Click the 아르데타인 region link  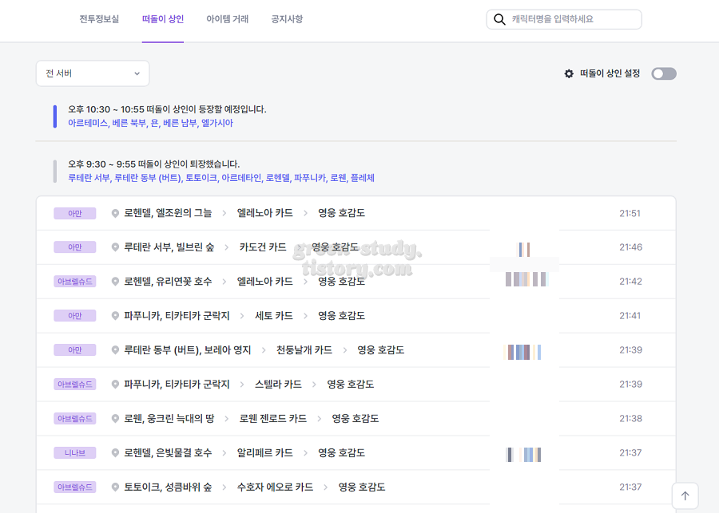pos(241,178)
